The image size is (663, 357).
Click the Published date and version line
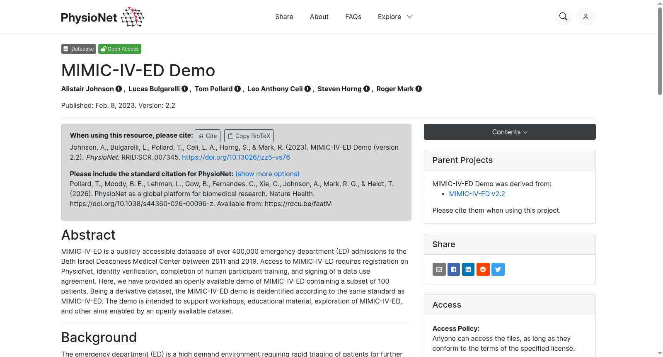118,105
